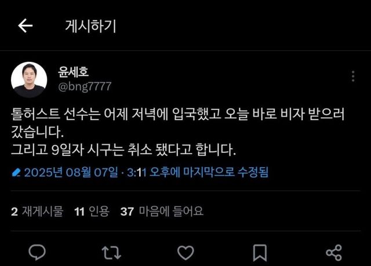This screenshot has width=371, height=266.
Task: Open the @bng7777 handle
Action: pyautogui.click(x=85, y=87)
